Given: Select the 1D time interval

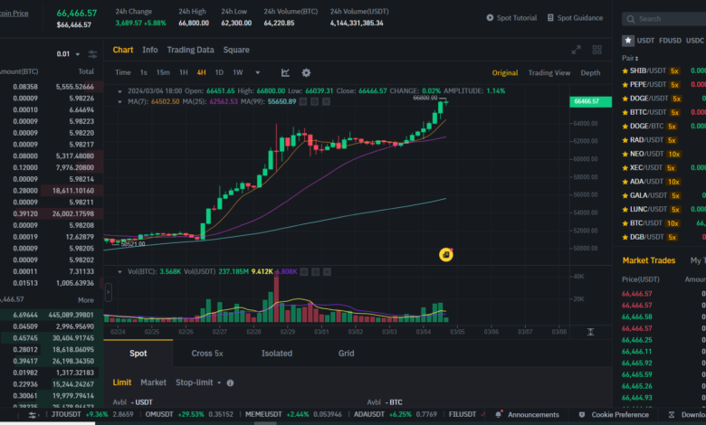Looking at the screenshot, I should pyautogui.click(x=219, y=72).
